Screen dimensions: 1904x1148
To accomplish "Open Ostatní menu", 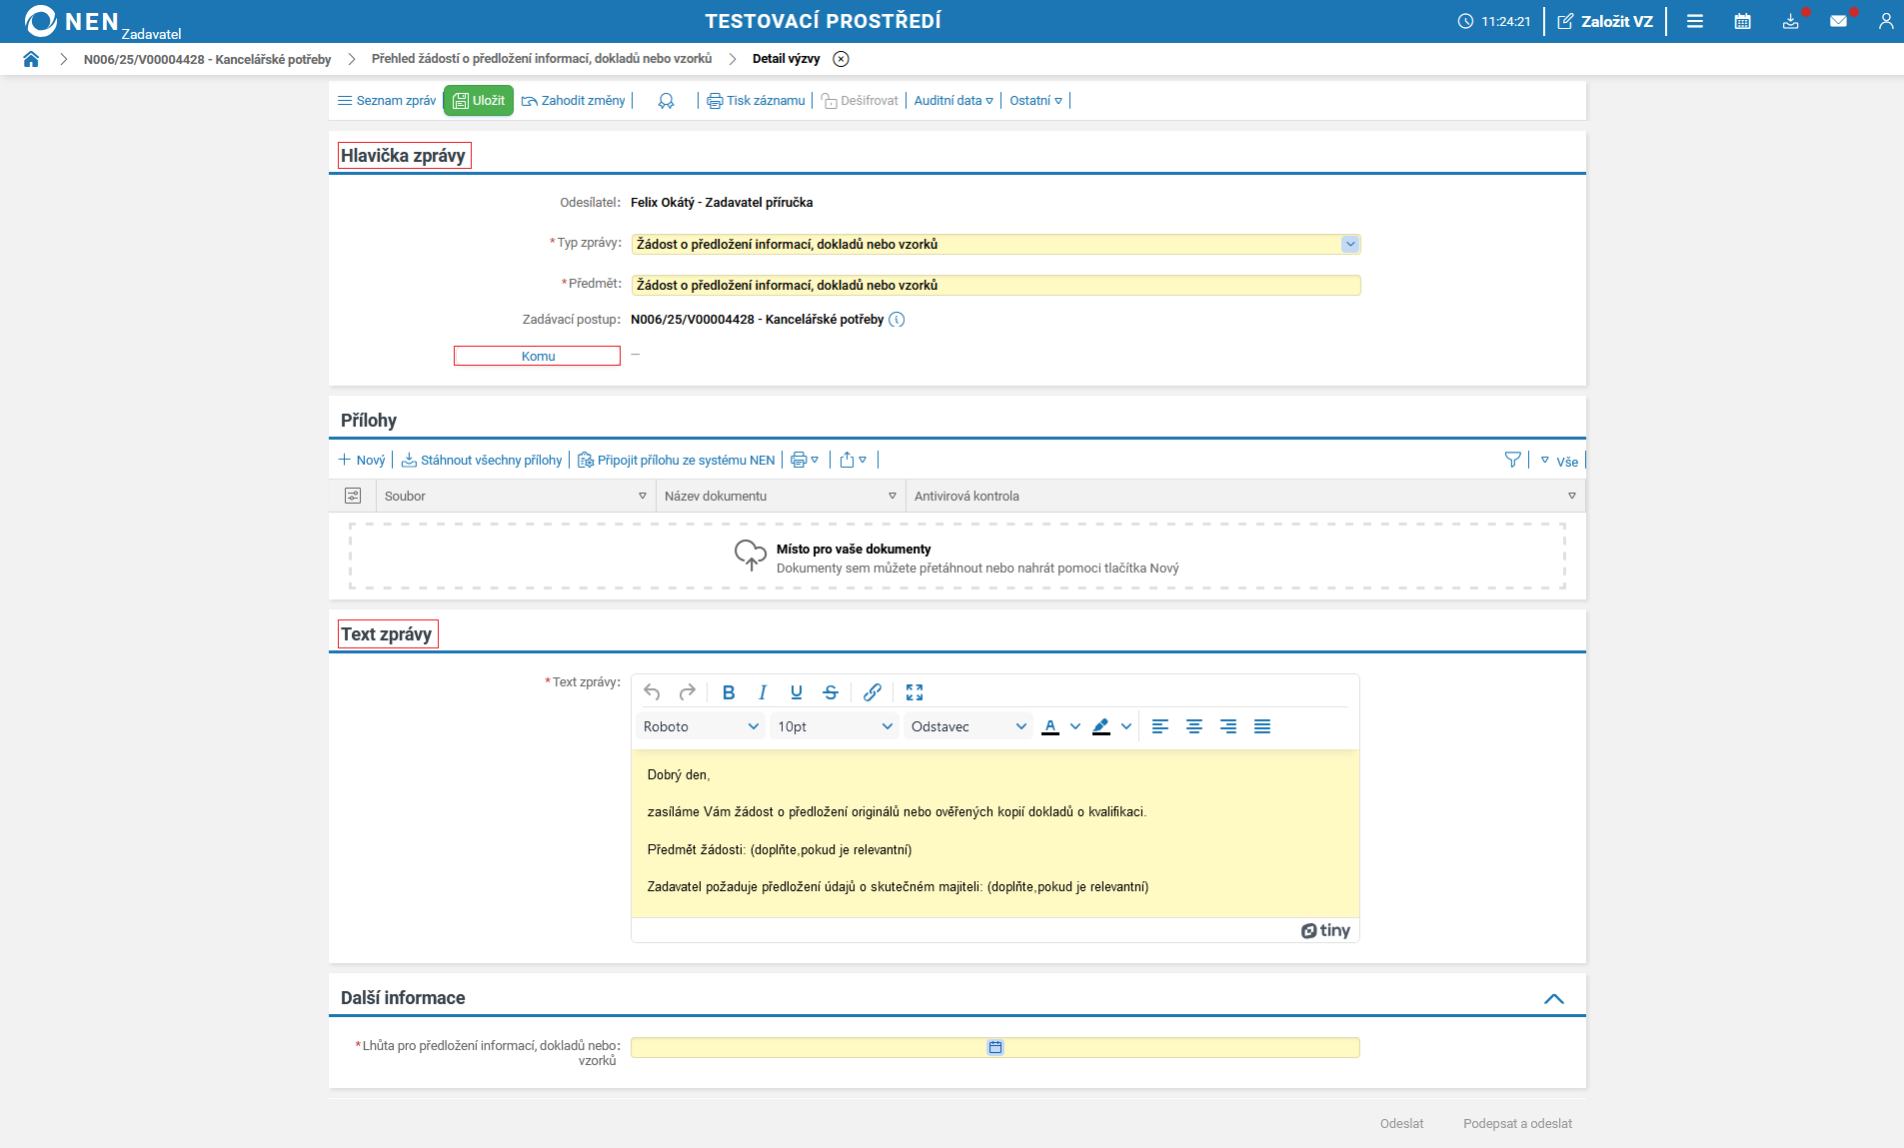I will pyautogui.click(x=1035, y=101).
